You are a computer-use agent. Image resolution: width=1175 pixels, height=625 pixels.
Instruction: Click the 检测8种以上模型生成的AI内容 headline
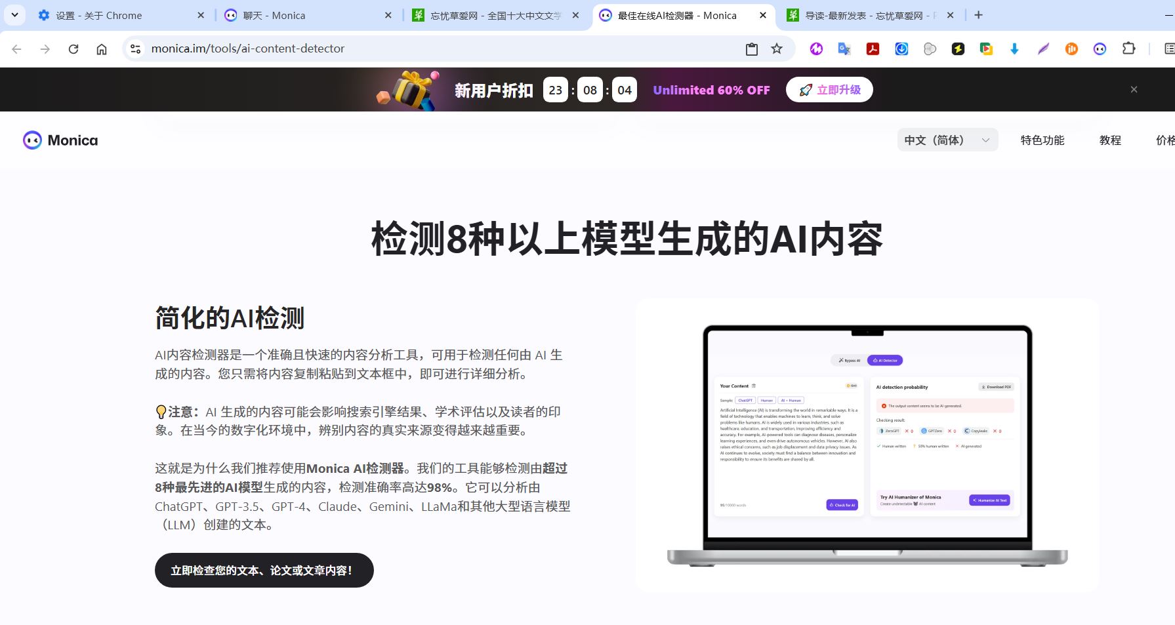[x=627, y=239]
